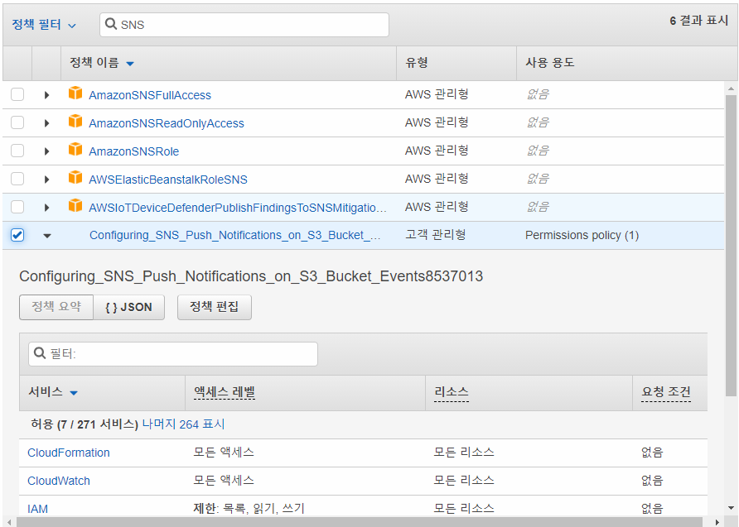Click the AWSIoTDeviceDefender policy box icon
Screen dimensions: 739x527
75,206
